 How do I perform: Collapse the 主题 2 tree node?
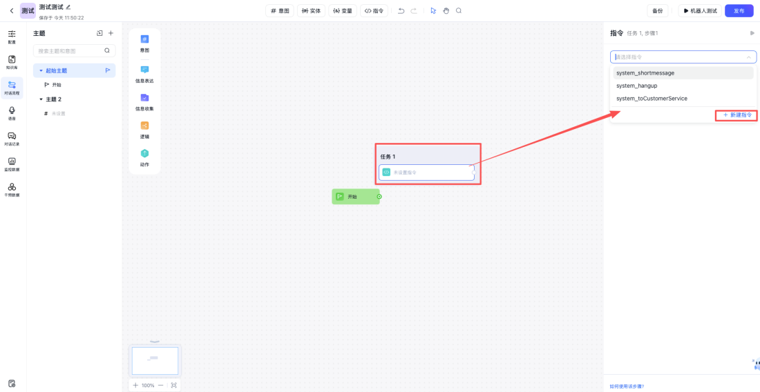coord(41,99)
